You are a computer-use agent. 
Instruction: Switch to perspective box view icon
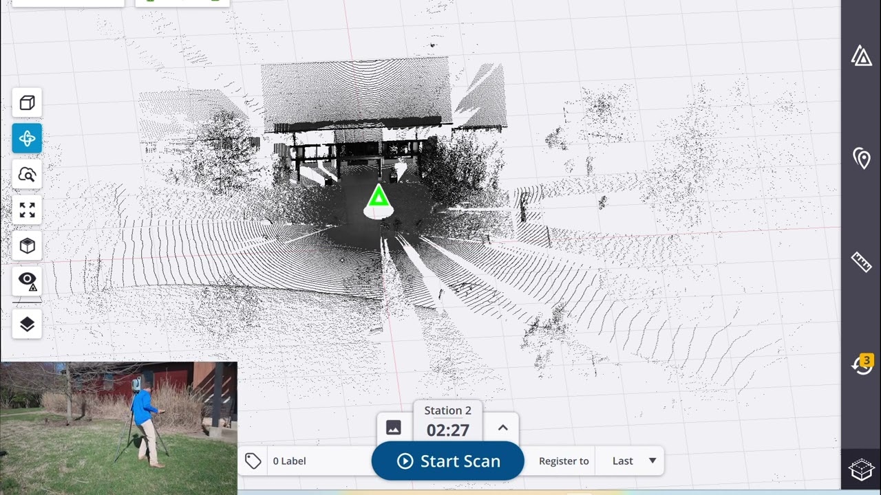[x=27, y=103]
